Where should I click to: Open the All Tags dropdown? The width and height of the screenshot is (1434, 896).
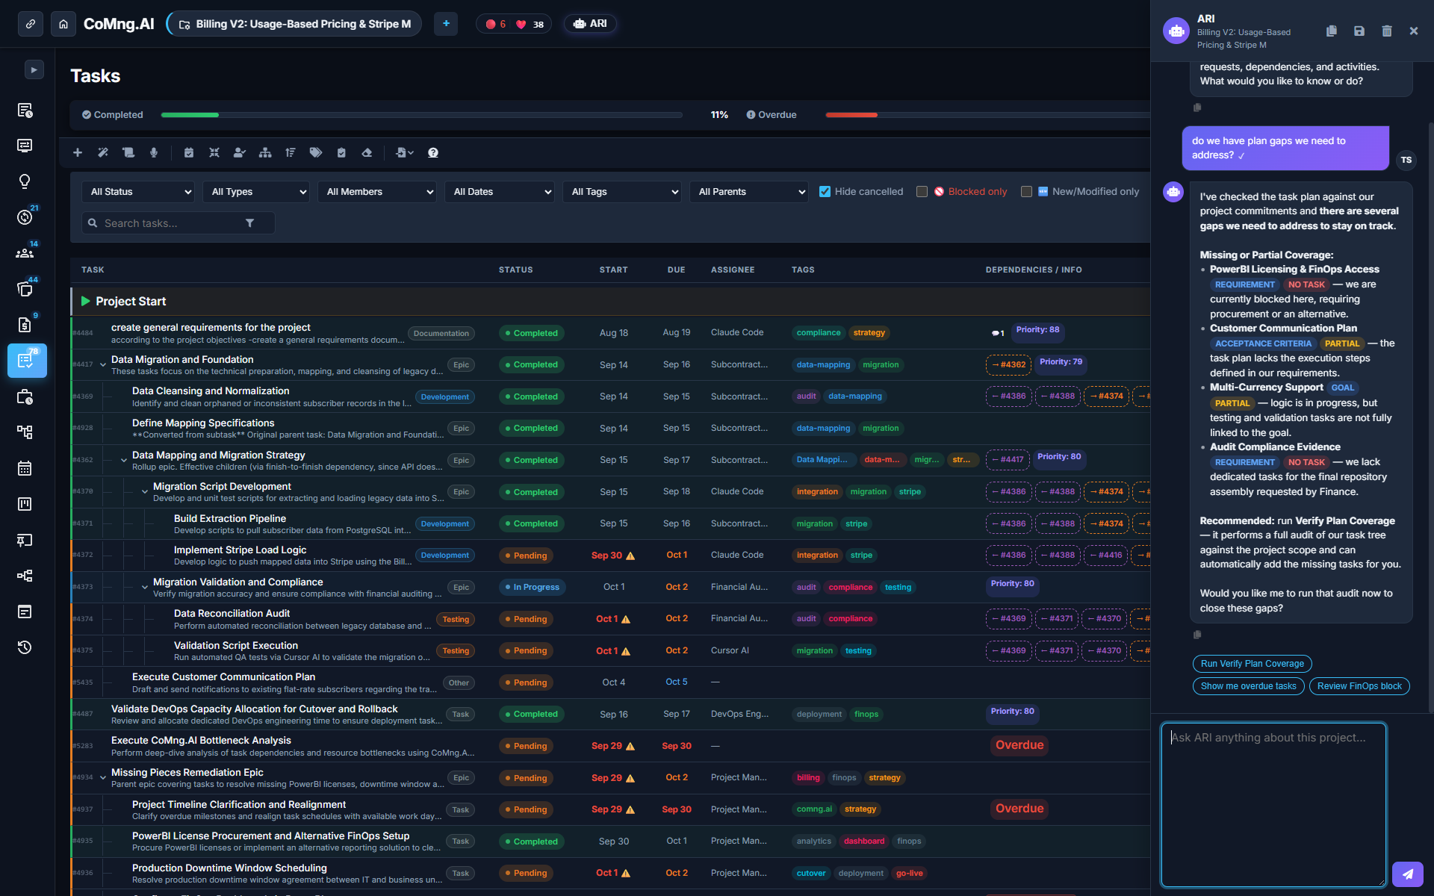tap(622, 192)
